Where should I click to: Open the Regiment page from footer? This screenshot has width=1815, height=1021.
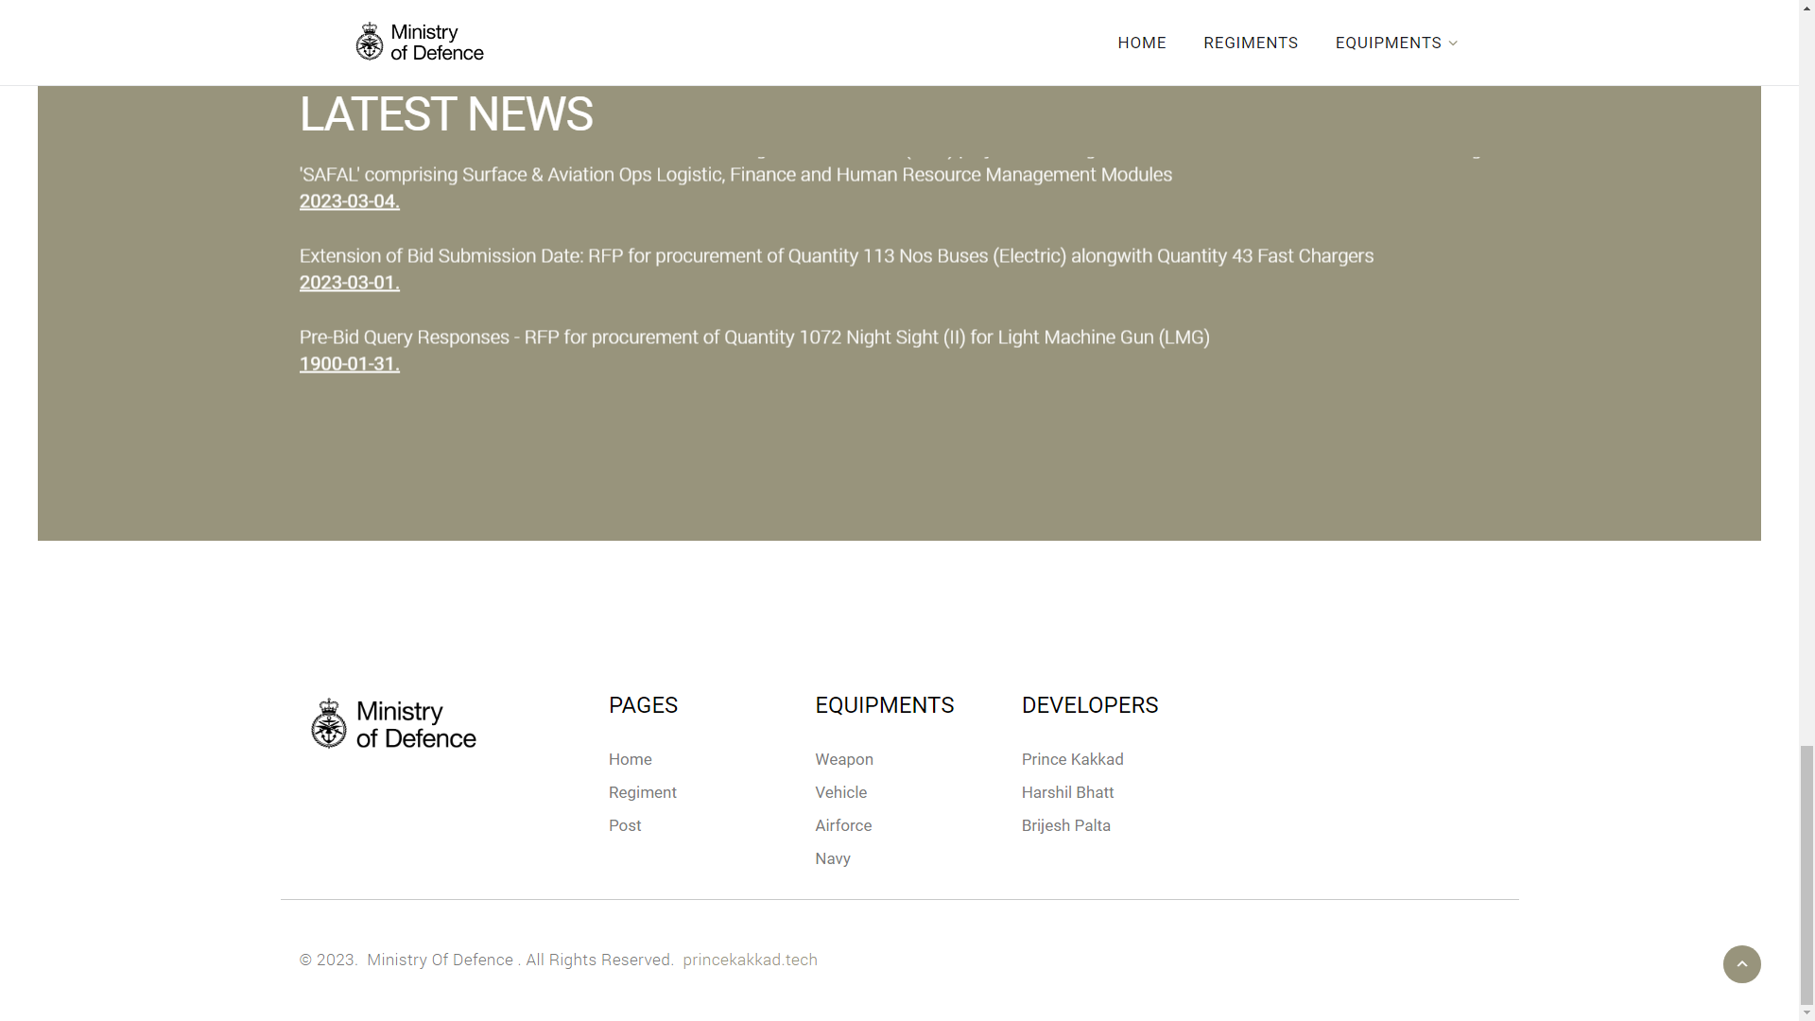click(642, 792)
